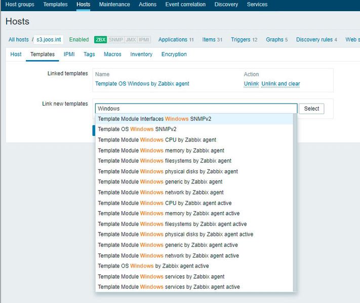Choose Windows services by Zabbix agent active
The height and width of the screenshot is (303, 360).
(x=194, y=287)
